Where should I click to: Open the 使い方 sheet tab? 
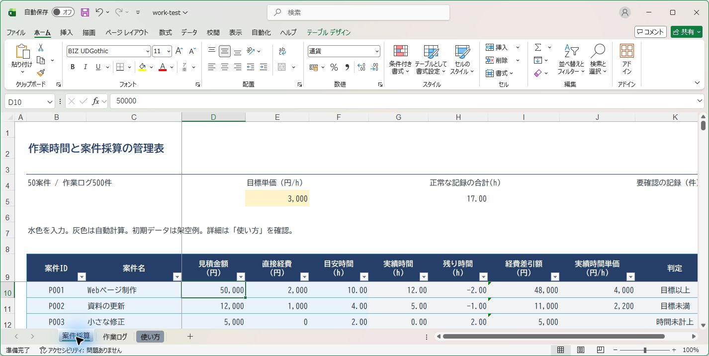[x=150, y=337]
